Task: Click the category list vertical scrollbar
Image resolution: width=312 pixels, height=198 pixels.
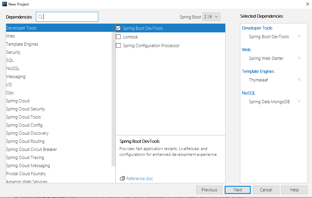Action: click(113, 95)
